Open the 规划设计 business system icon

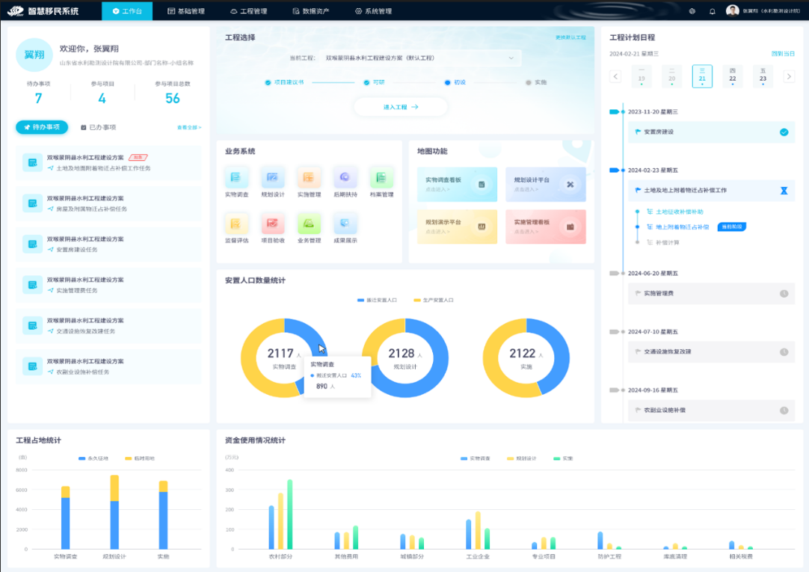[272, 178]
